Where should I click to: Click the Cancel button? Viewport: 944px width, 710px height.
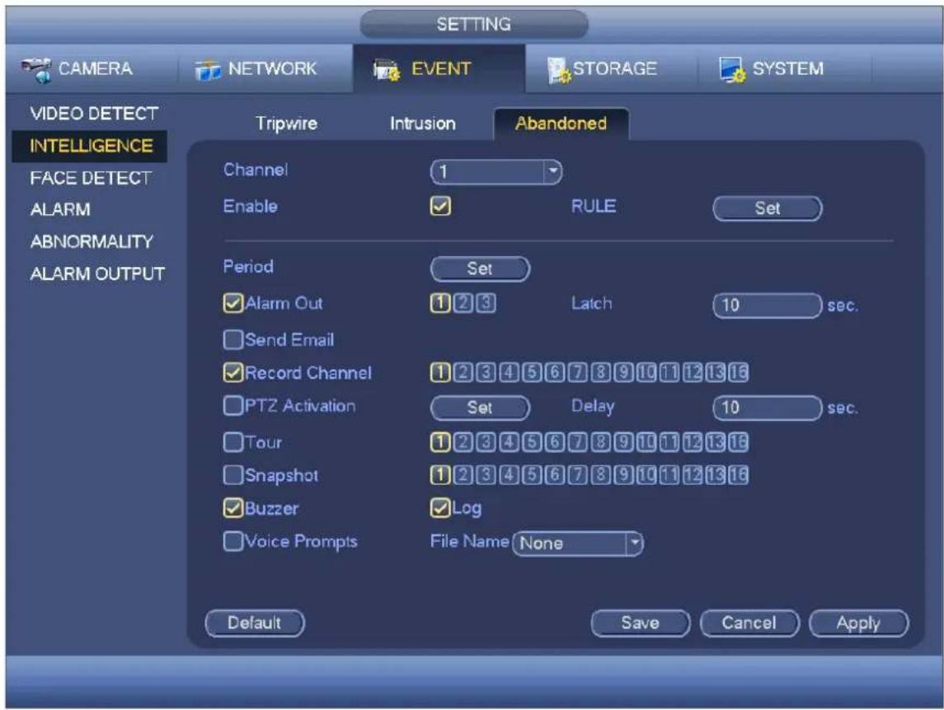pyautogui.click(x=749, y=623)
